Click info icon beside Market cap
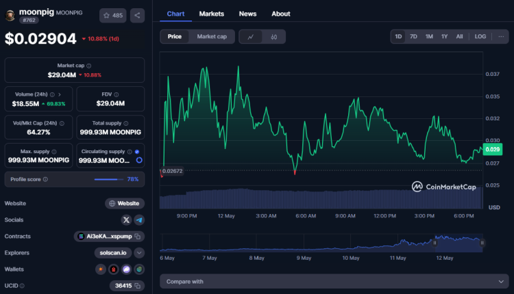This screenshot has height=294, width=514. point(88,66)
